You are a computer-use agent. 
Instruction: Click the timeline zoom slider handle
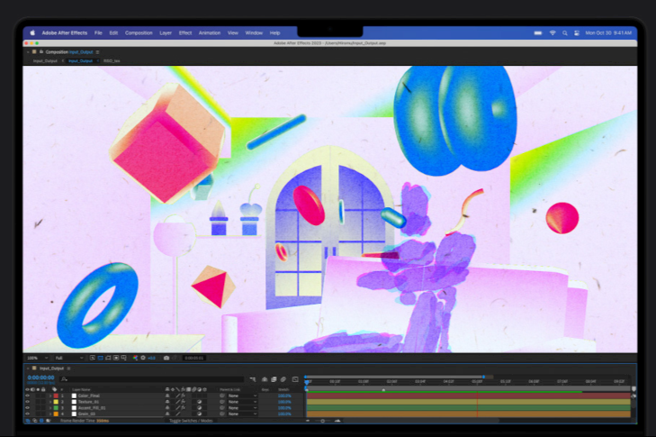pos(322,420)
